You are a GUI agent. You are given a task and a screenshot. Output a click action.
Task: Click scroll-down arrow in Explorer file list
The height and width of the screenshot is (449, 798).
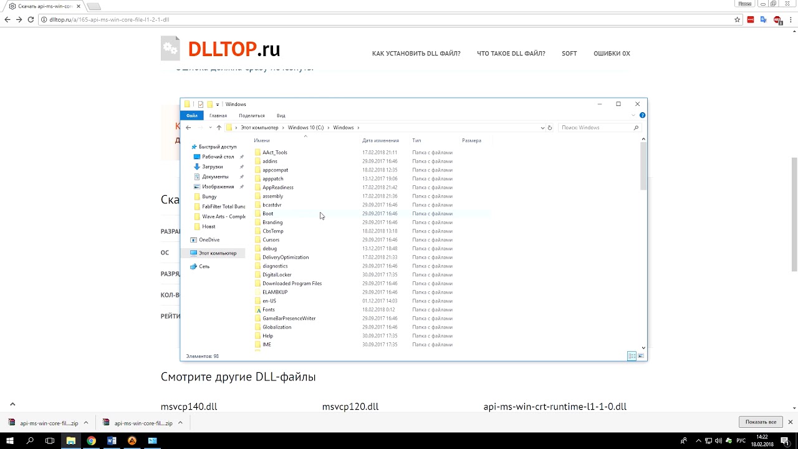tap(644, 348)
